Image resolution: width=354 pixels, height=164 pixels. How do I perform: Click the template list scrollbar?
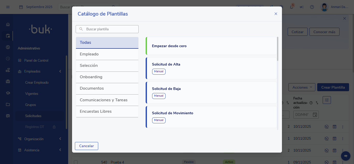(278, 49)
